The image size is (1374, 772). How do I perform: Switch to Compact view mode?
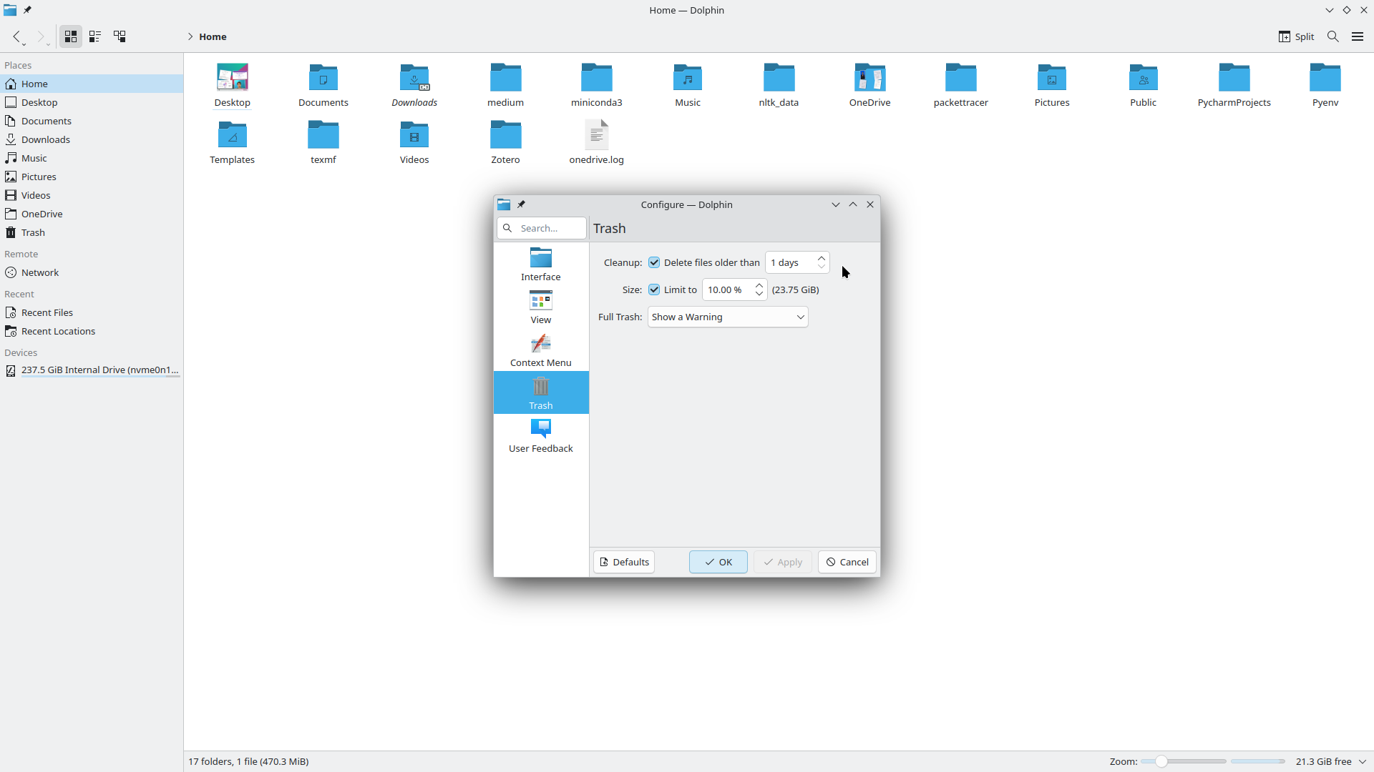pos(95,36)
